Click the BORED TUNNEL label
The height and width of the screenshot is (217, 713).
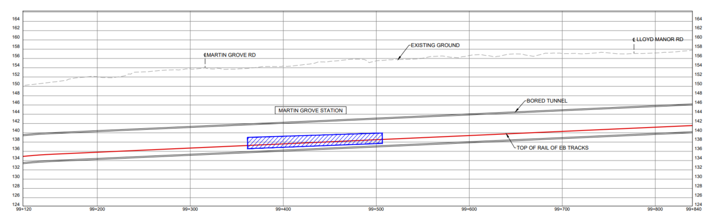[x=547, y=101]
